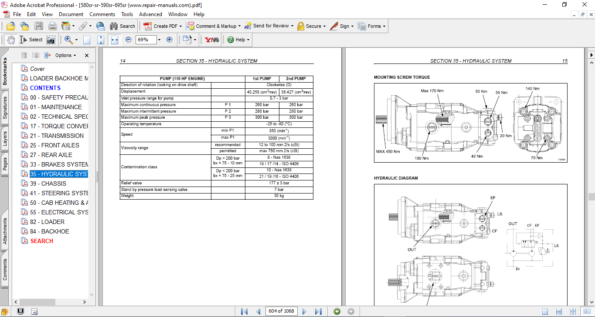Image resolution: width=595 pixels, height=317 pixels.
Task: Jump to the first page
Action: [x=245, y=311]
